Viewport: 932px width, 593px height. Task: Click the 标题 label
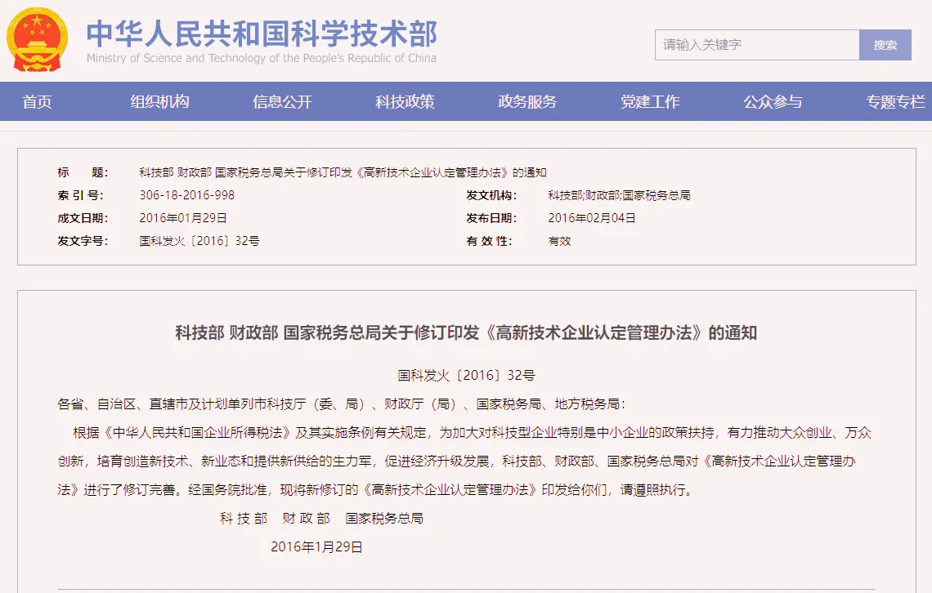click(83, 172)
